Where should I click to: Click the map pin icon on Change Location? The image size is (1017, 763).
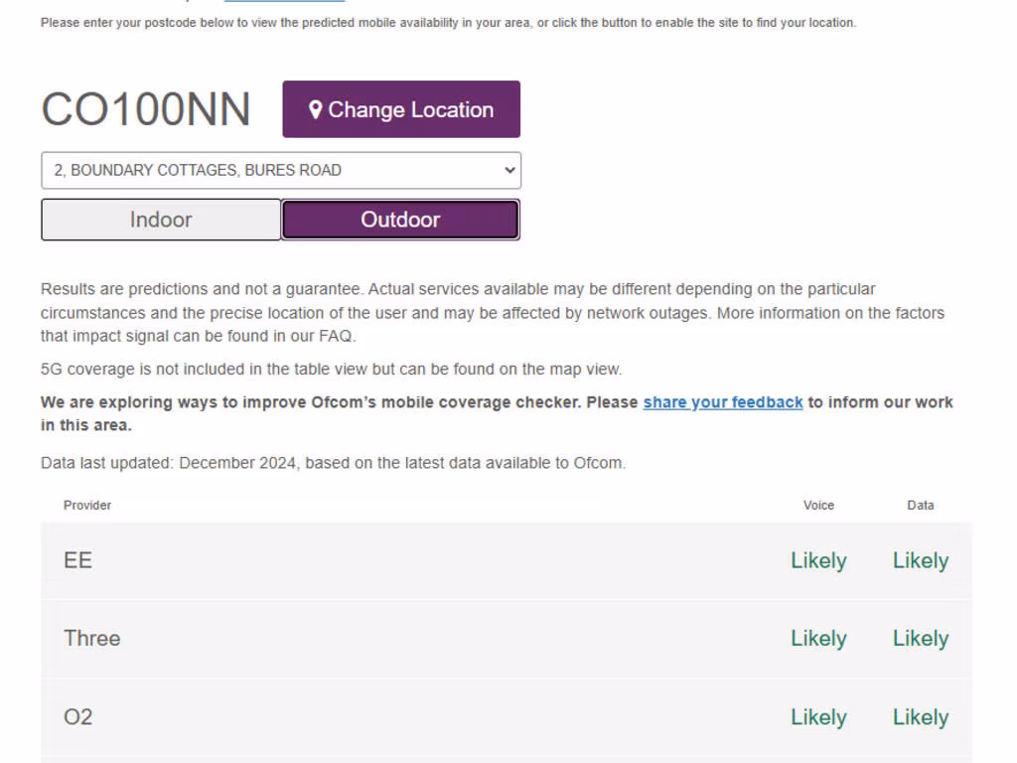[x=315, y=109]
